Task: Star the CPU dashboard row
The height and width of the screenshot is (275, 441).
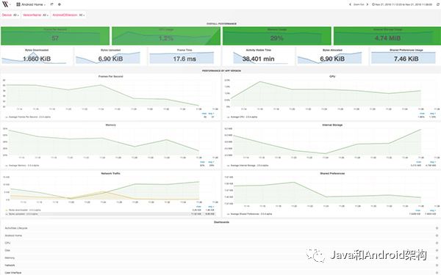Action: click(437, 243)
